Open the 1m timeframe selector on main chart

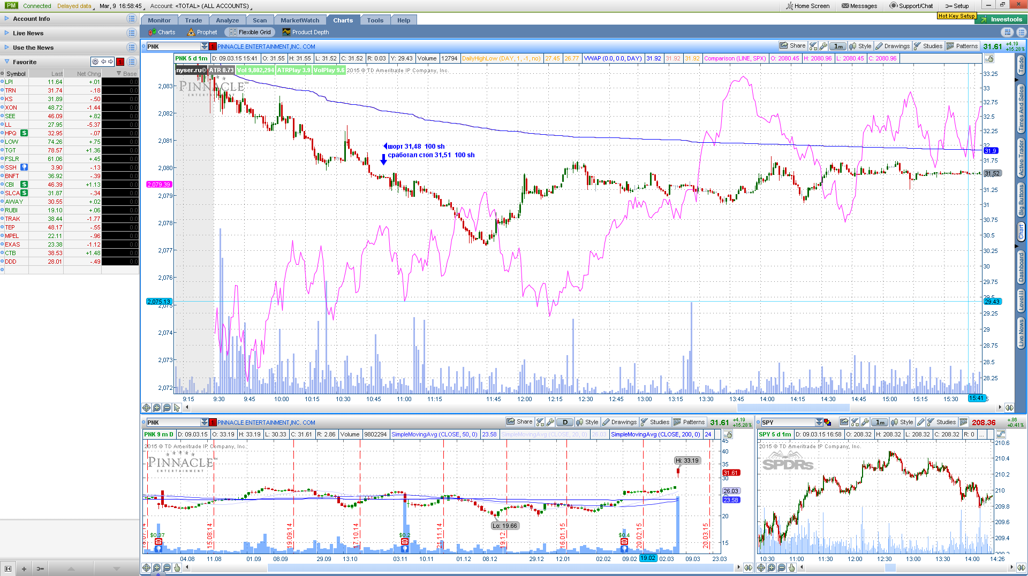pyautogui.click(x=838, y=46)
